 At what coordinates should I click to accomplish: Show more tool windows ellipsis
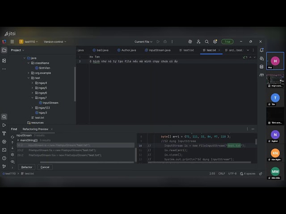pyautogui.click(x=4, y=69)
